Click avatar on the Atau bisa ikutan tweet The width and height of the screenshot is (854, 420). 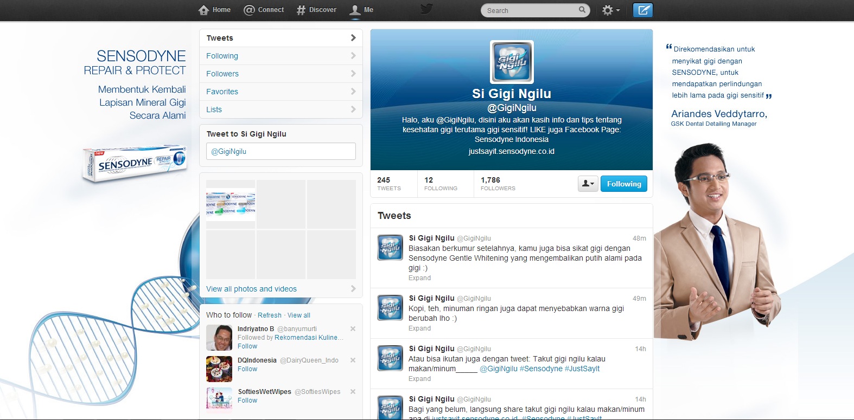[390, 358]
